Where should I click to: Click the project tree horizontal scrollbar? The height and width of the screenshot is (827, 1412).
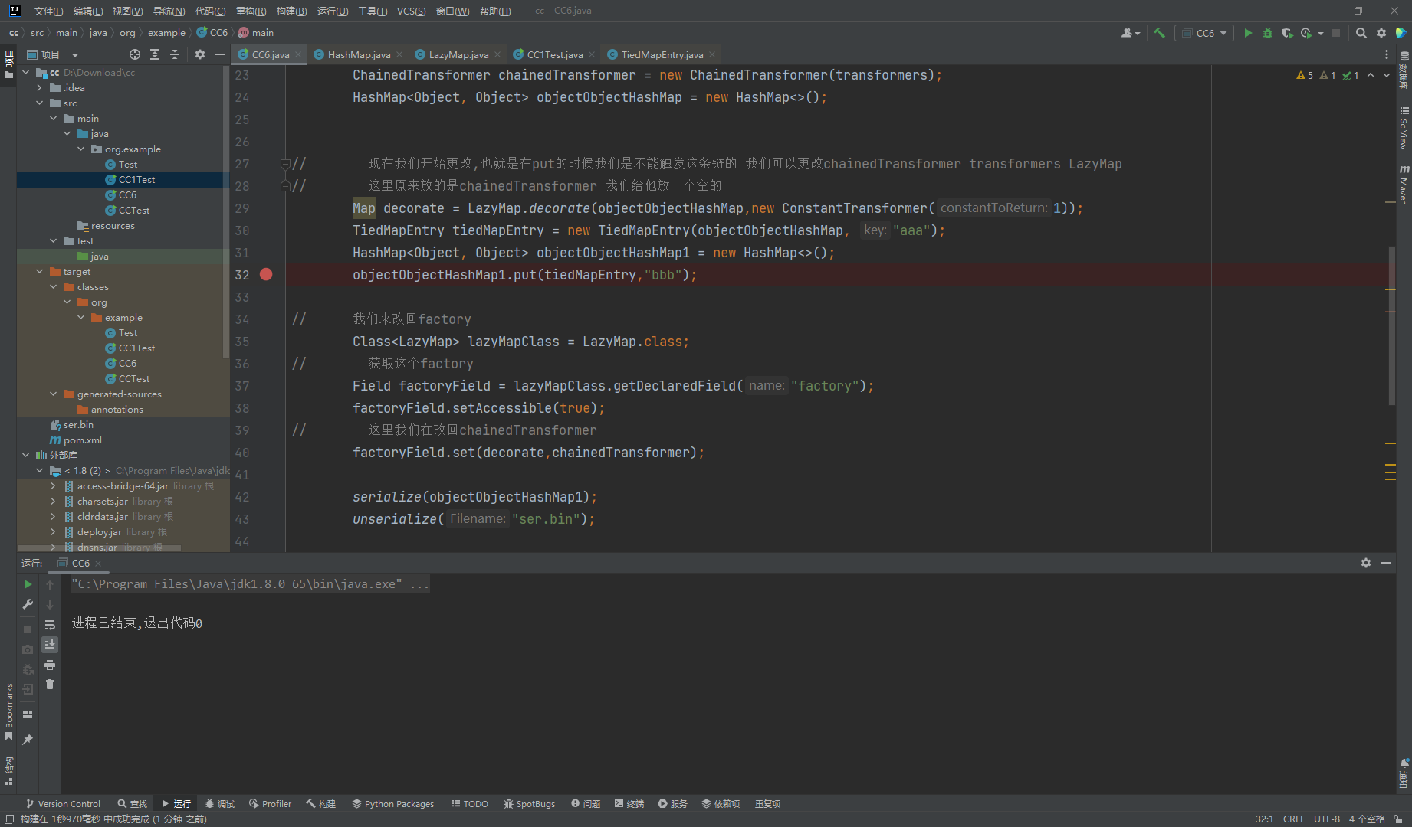[100, 548]
